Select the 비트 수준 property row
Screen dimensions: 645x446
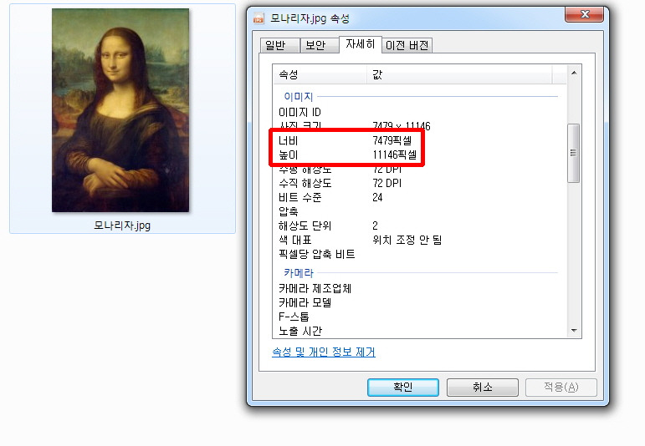[x=419, y=198]
